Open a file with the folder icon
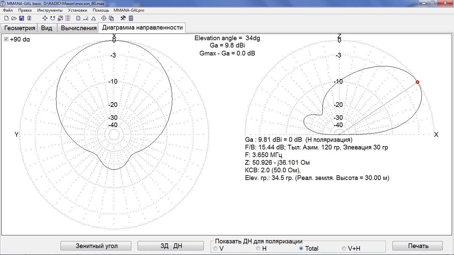Viewport: 454px width, 255px height. (x=14, y=18)
